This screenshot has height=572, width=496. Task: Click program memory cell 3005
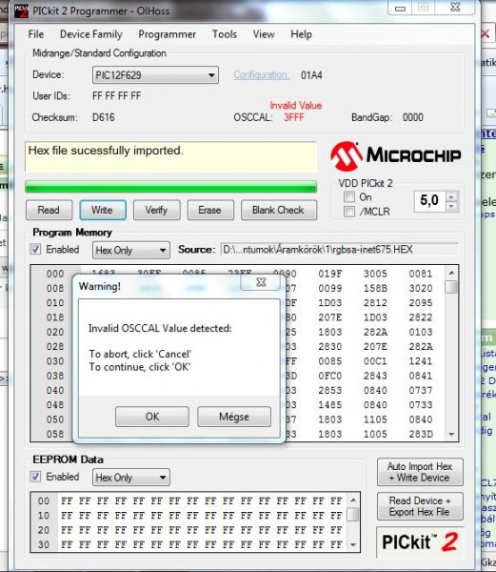(x=375, y=274)
